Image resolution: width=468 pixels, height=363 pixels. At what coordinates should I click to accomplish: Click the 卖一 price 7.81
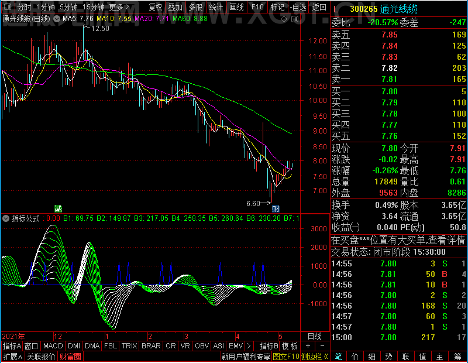pyautogui.click(x=390, y=79)
